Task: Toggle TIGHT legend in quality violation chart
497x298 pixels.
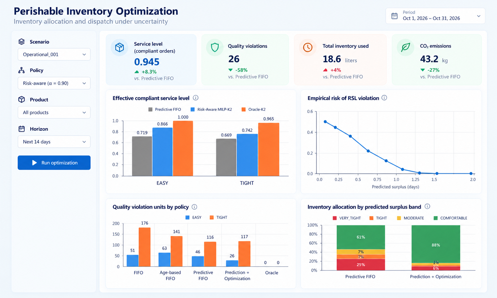Action: [x=218, y=217]
